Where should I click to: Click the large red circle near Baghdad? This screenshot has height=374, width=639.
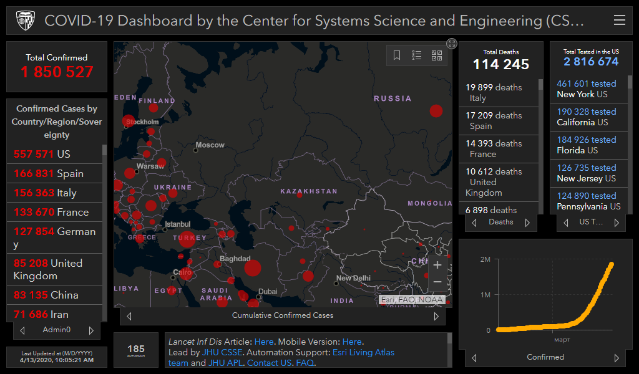tap(252, 268)
